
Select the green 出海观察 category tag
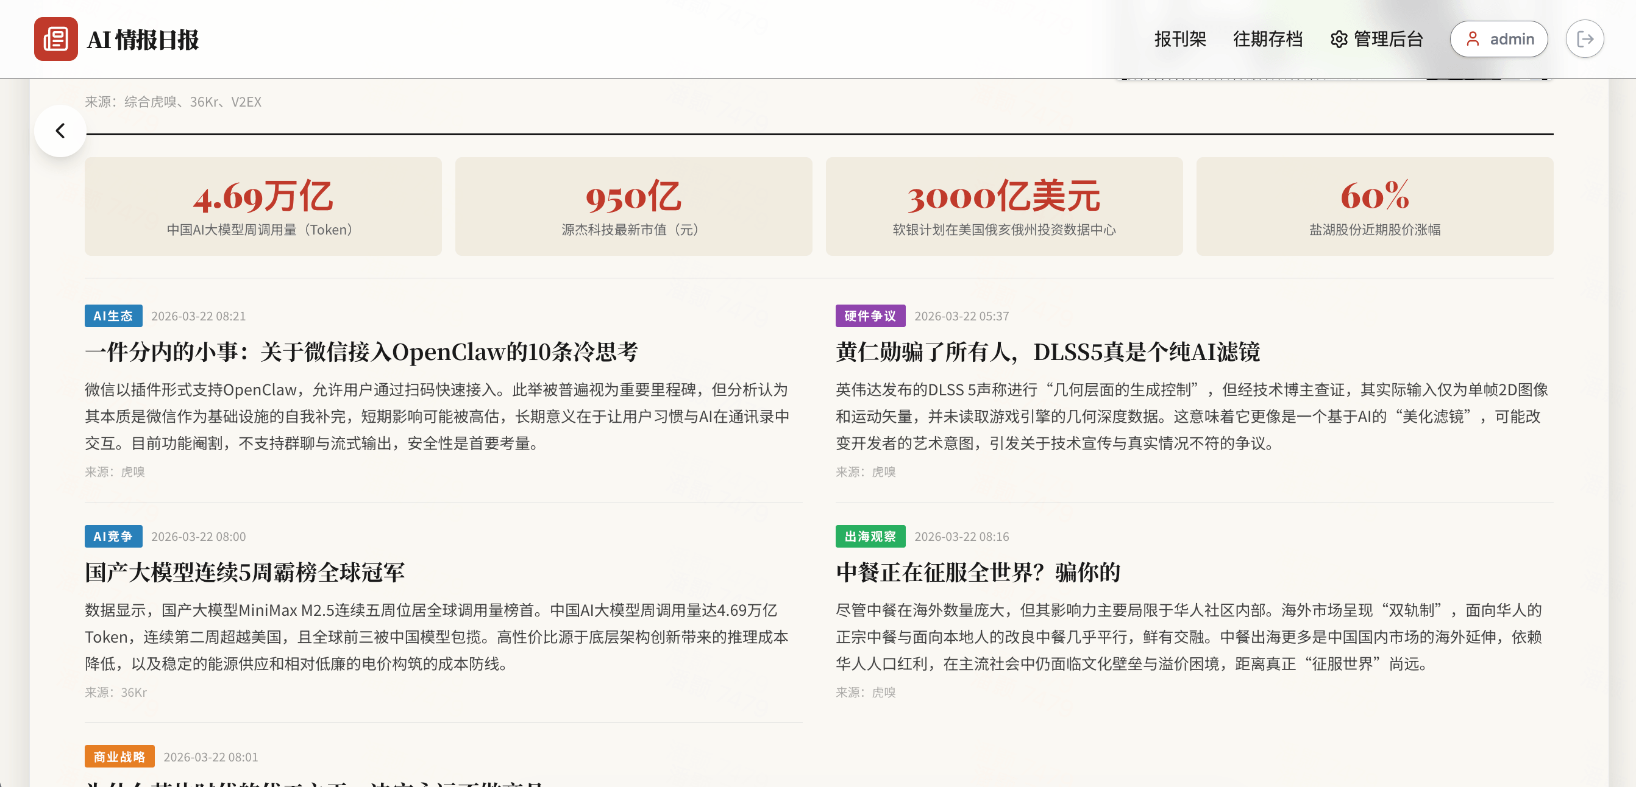coord(873,536)
